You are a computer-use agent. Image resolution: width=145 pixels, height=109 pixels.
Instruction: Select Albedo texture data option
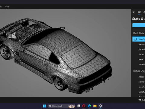141,77
